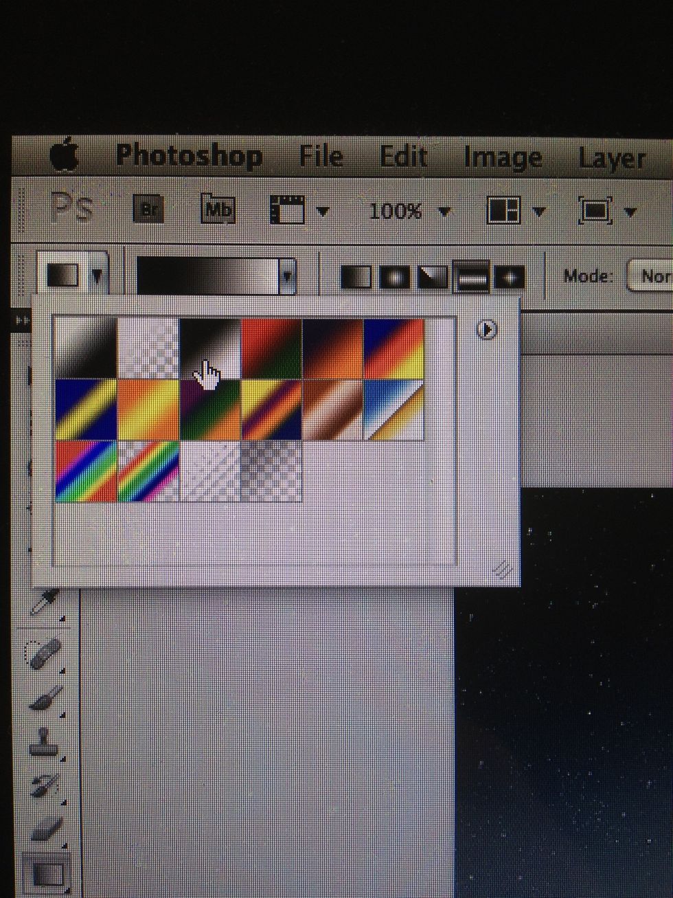Choose the Red, Green gradient preset
This screenshot has width=673, height=898.
271,348
